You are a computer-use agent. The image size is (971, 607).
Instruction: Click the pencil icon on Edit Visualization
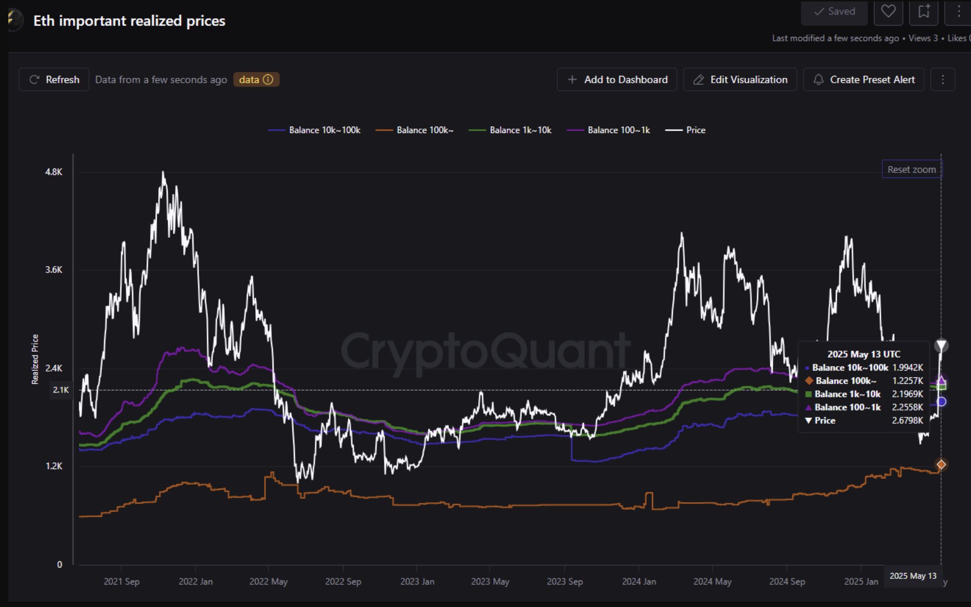[698, 79]
